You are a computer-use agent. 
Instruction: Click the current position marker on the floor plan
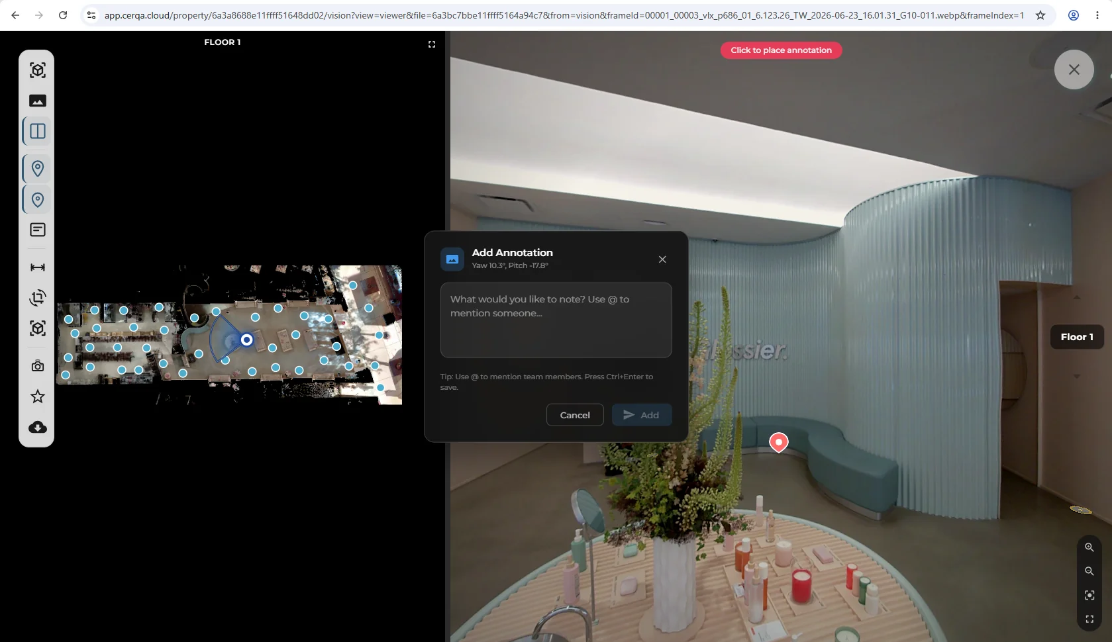click(246, 340)
